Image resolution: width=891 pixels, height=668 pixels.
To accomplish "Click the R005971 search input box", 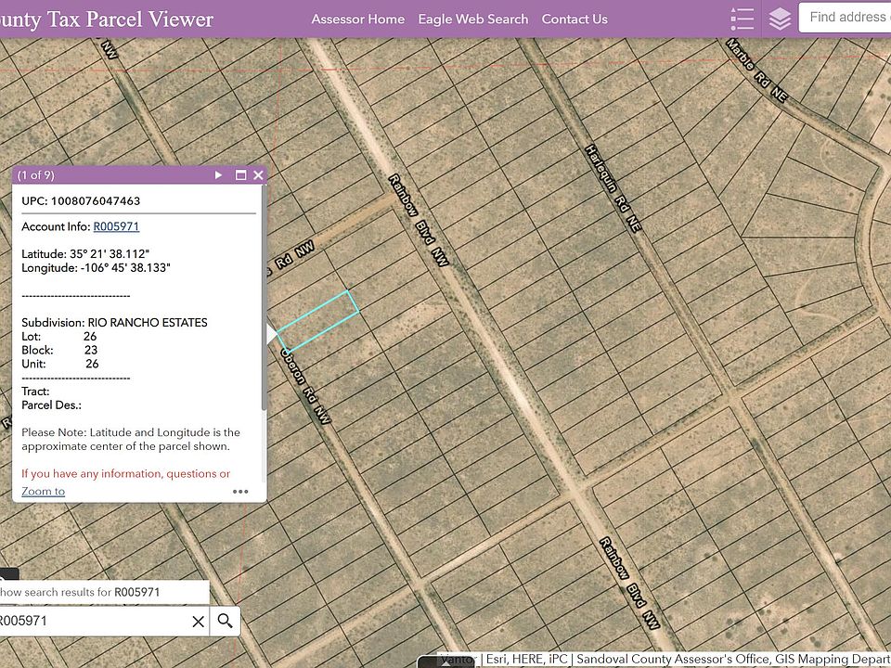I will 93,621.
